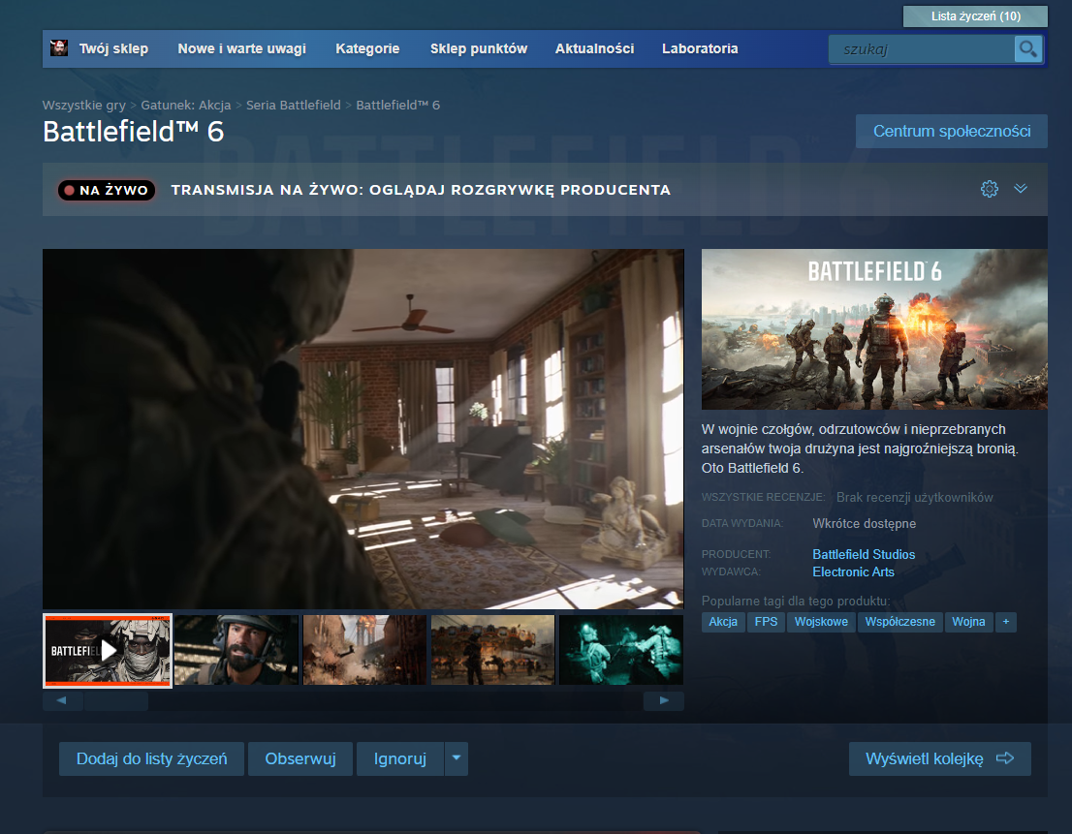Viewport: 1072px width, 834px height.
Task: Select the Wojskowe tag
Action: point(821,622)
